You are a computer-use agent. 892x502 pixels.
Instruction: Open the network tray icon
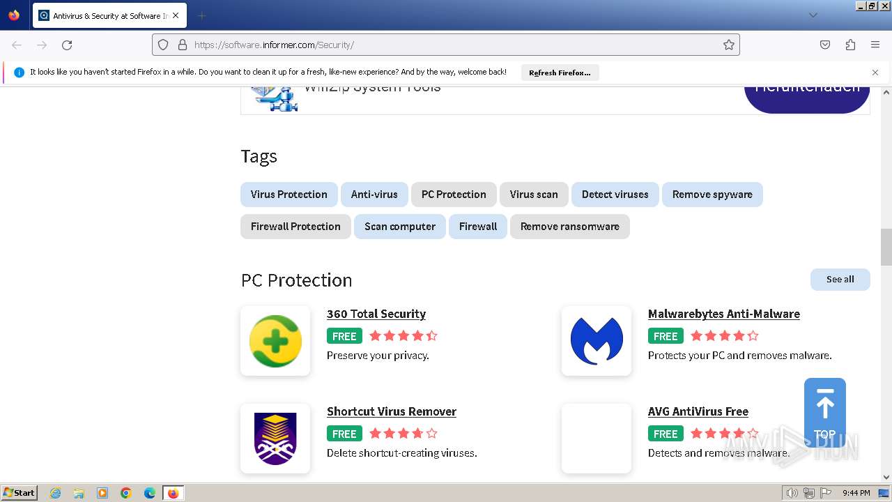[809, 493]
